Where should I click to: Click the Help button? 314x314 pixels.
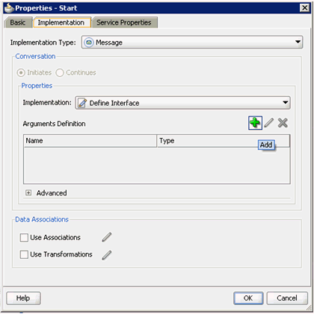point(23,298)
